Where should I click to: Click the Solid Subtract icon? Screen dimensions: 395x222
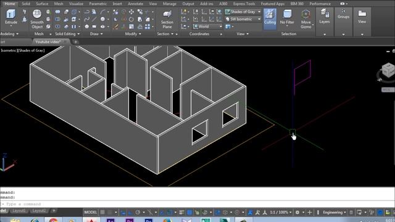pyautogui.click(x=57, y=19)
